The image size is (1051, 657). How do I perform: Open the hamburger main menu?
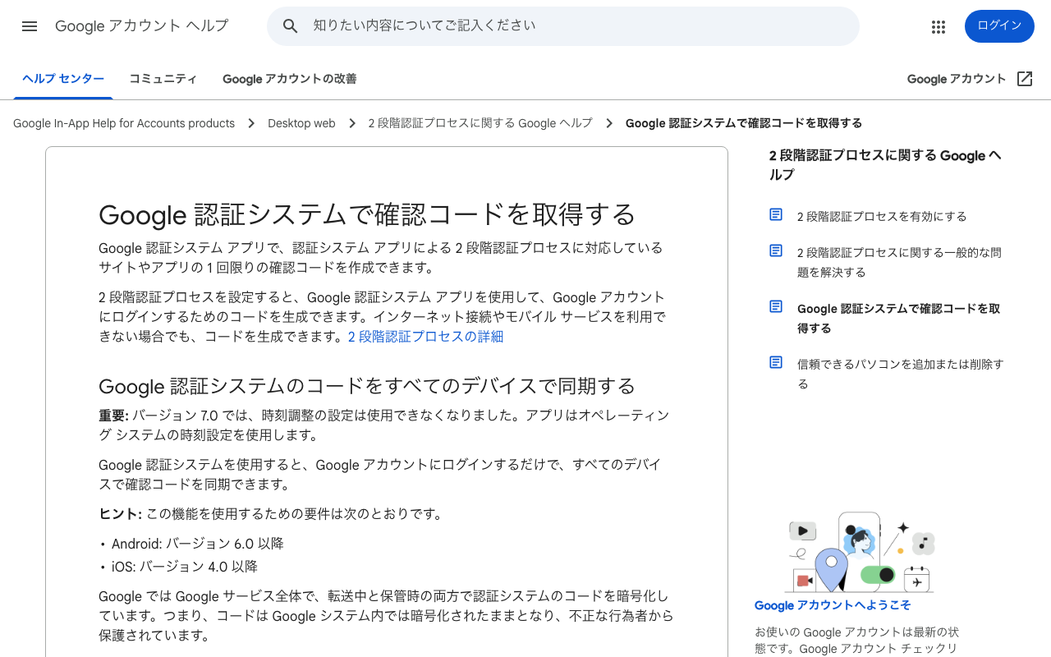[30, 26]
